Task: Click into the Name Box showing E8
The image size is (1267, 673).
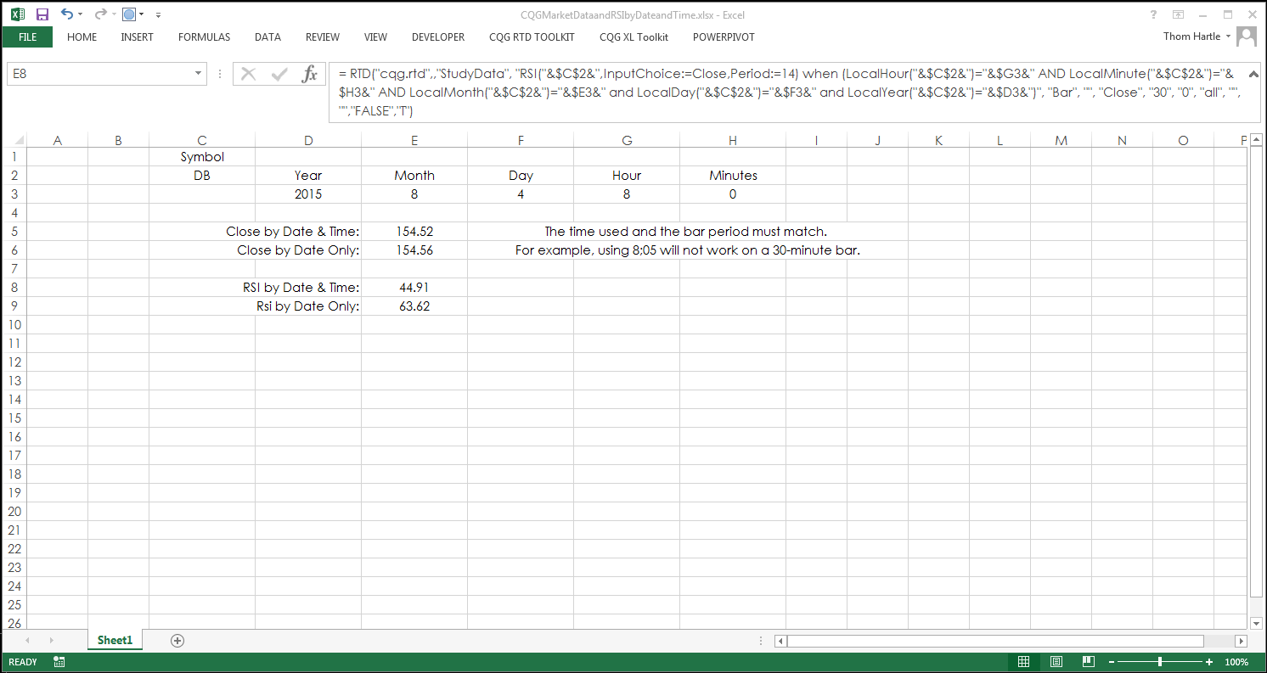Action: tap(99, 74)
